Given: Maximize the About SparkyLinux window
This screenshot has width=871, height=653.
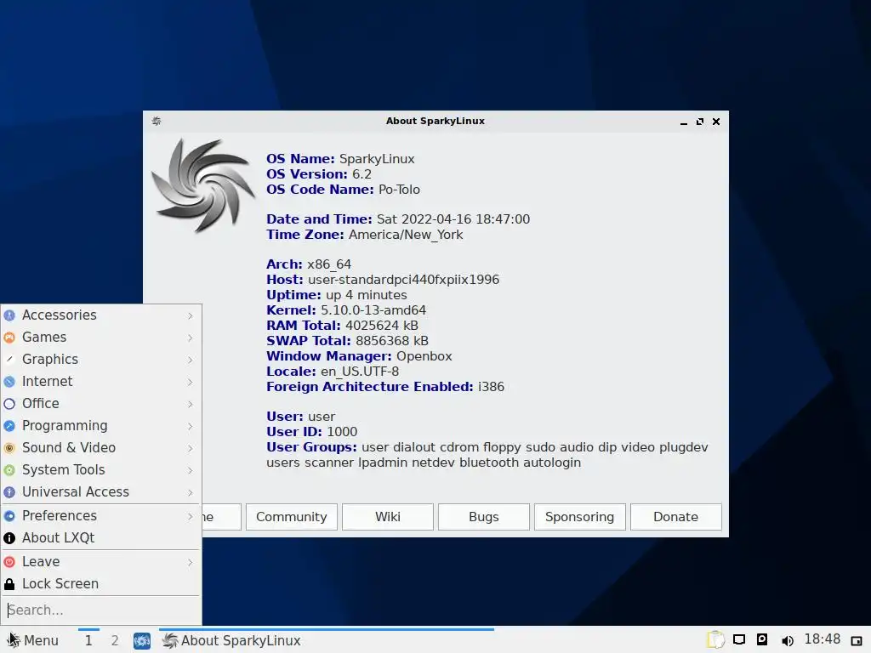Looking at the screenshot, I should pyautogui.click(x=700, y=122).
